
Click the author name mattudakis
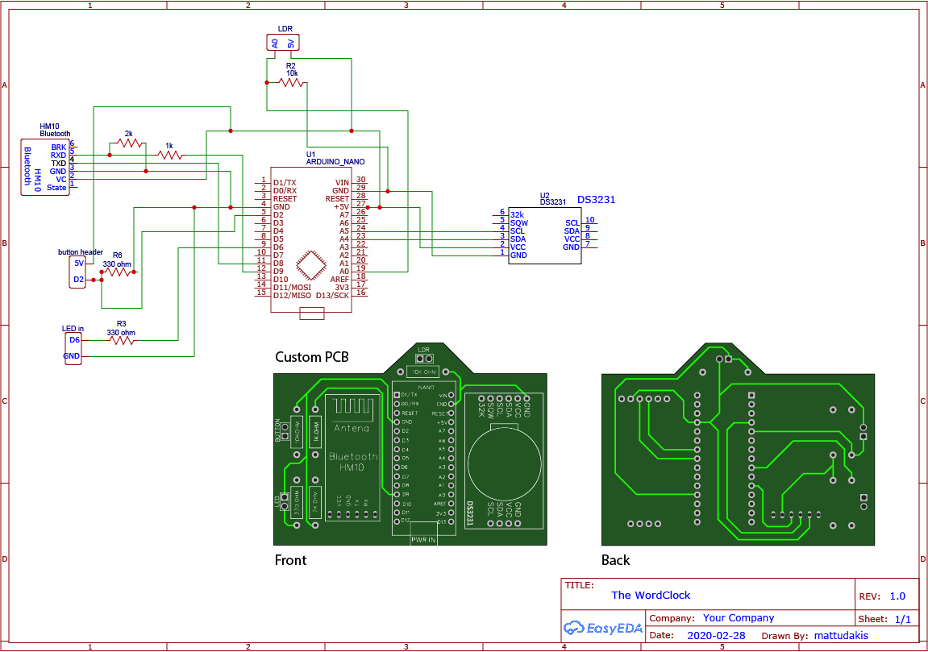pos(841,635)
